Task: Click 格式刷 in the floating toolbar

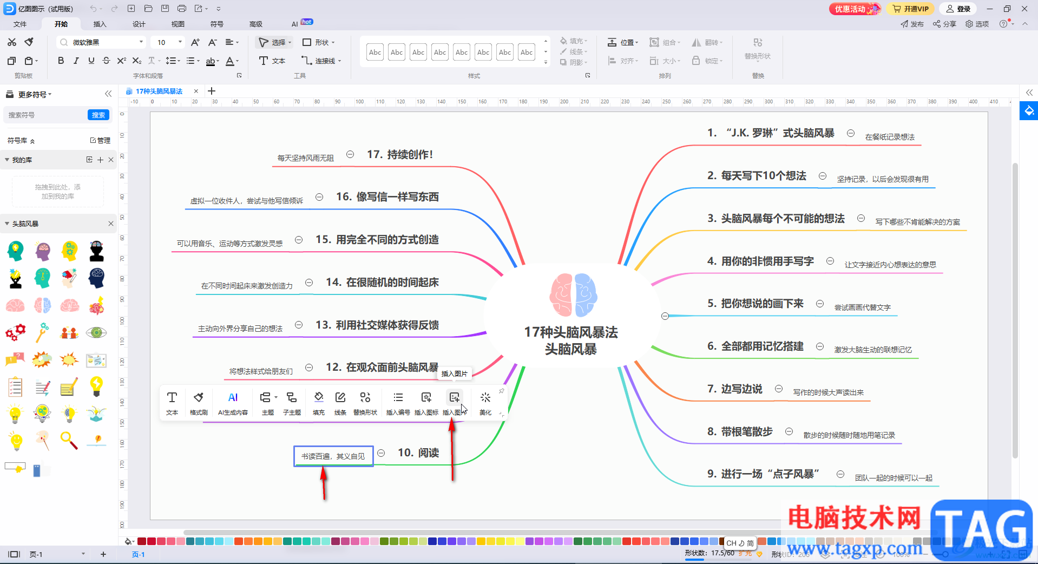Action: pos(199,403)
